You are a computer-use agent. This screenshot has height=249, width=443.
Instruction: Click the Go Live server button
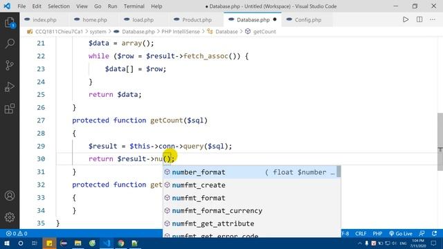click(x=401, y=234)
